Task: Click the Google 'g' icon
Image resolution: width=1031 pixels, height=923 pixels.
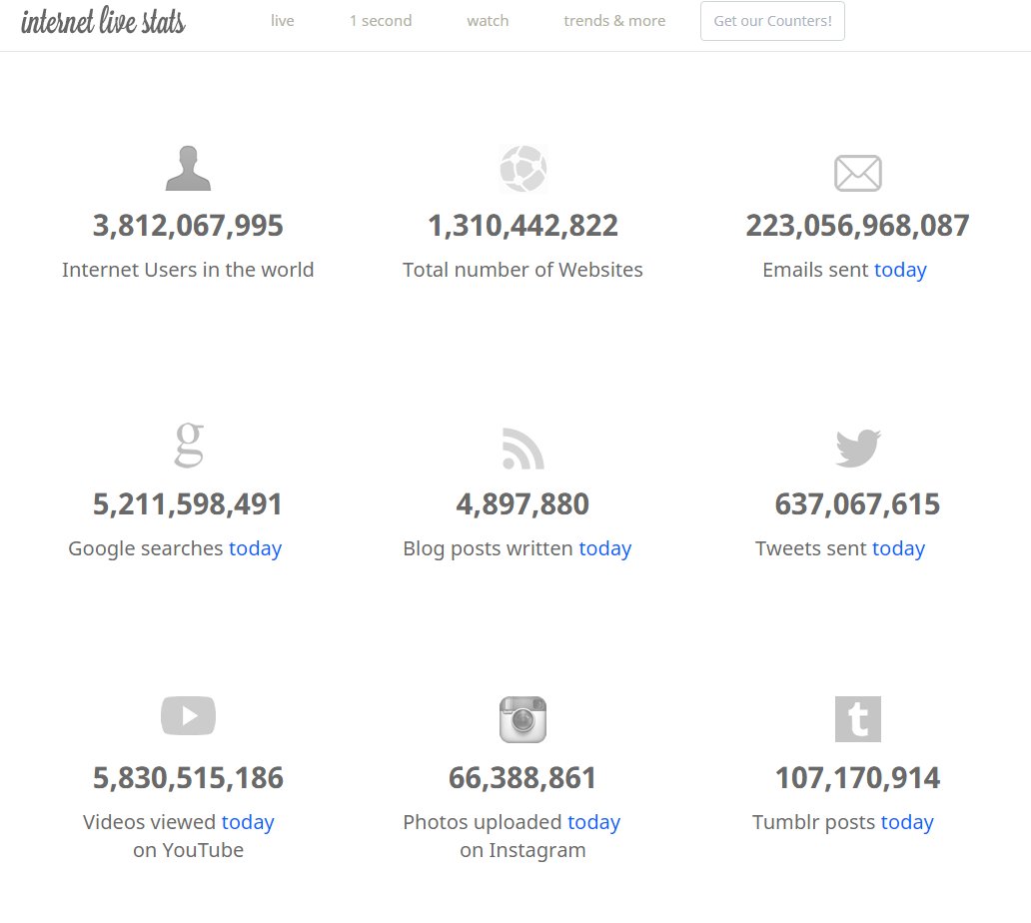Action: (188, 446)
